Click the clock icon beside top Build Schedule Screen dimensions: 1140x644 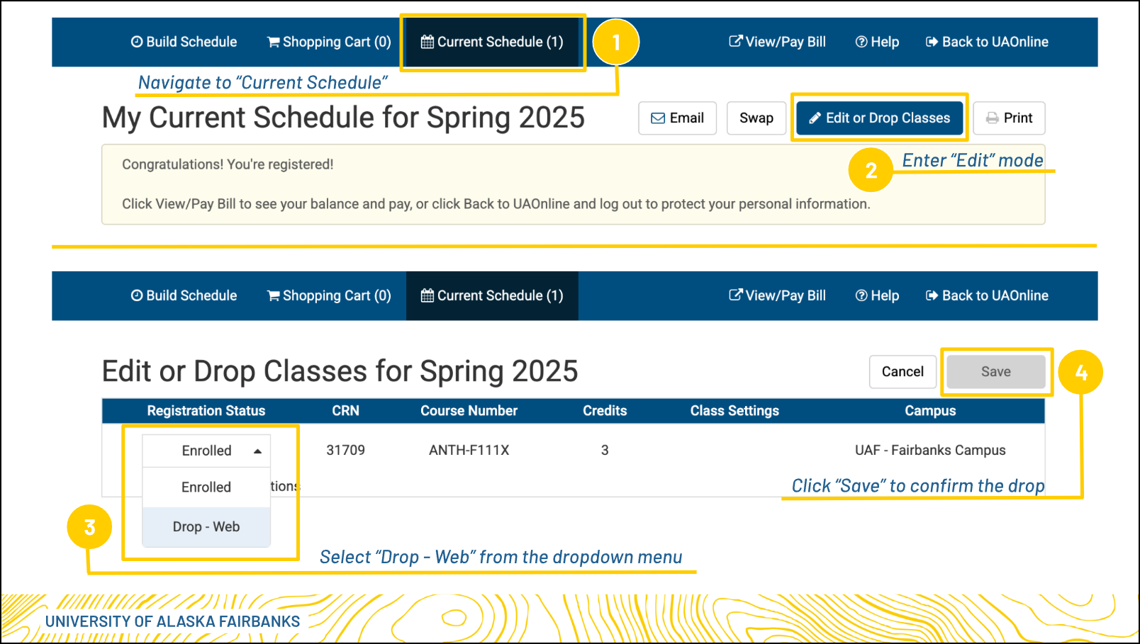pyautogui.click(x=137, y=42)
